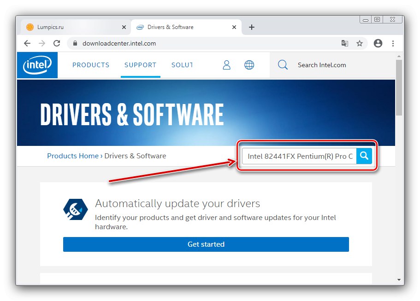
Task: Click the driver search box with Intel 82441FX
Action: click(x=299, y=156)
